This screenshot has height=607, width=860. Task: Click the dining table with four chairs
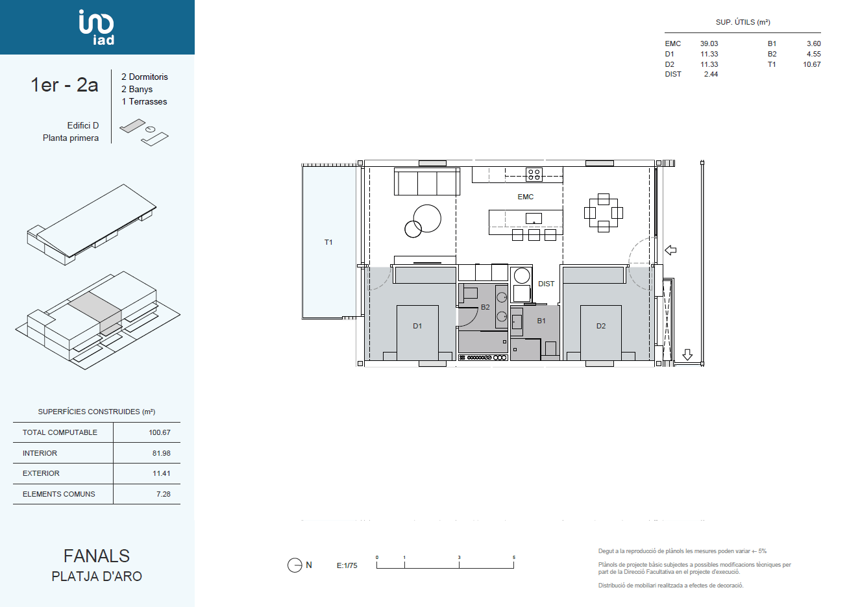(603, 212)
